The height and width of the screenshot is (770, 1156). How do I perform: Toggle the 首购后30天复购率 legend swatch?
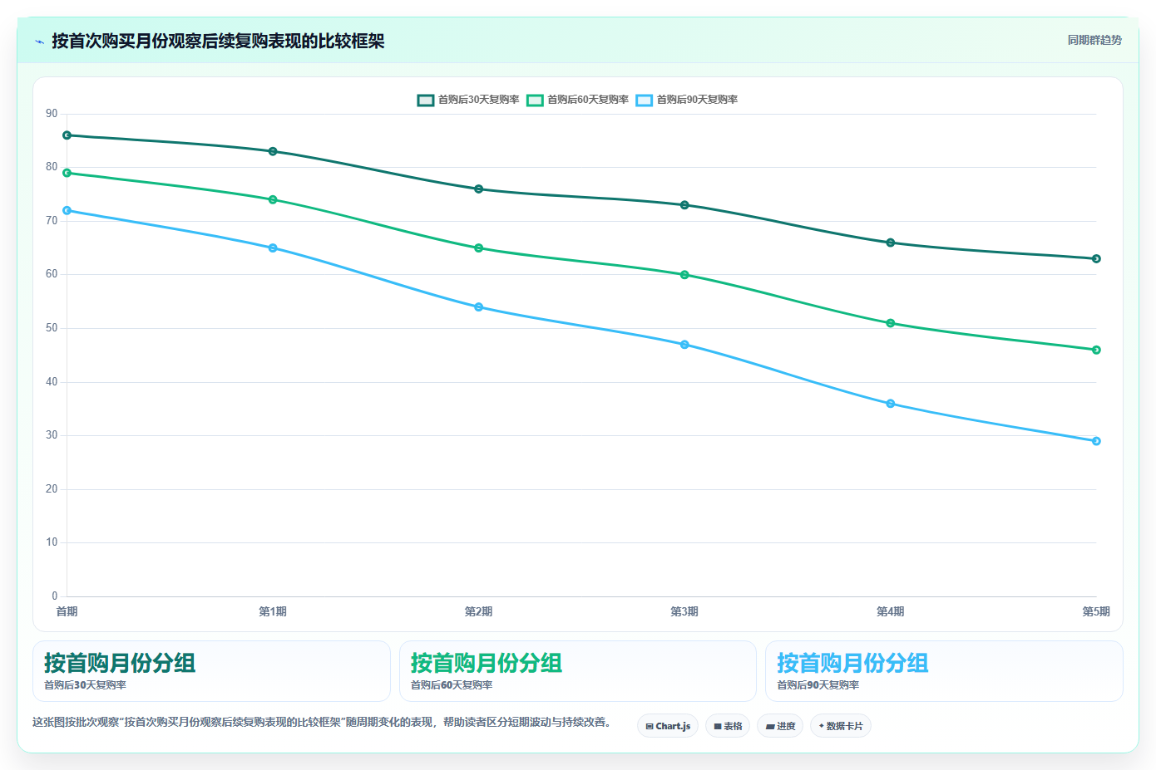pos(426,100)
